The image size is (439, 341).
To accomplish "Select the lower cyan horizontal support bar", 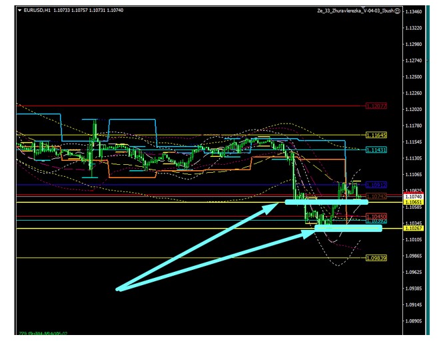I will click(x=348, y=228).
